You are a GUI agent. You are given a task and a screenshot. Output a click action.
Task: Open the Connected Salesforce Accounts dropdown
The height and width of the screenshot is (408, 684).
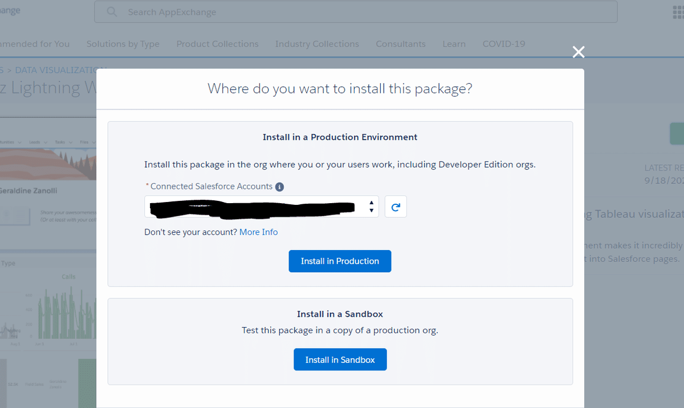tap(262, 207)
